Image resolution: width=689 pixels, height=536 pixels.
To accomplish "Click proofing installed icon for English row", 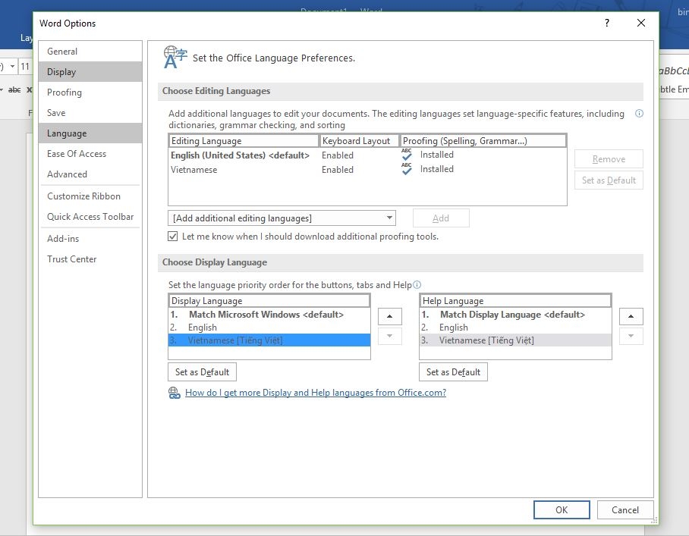I will coord(407,155).
